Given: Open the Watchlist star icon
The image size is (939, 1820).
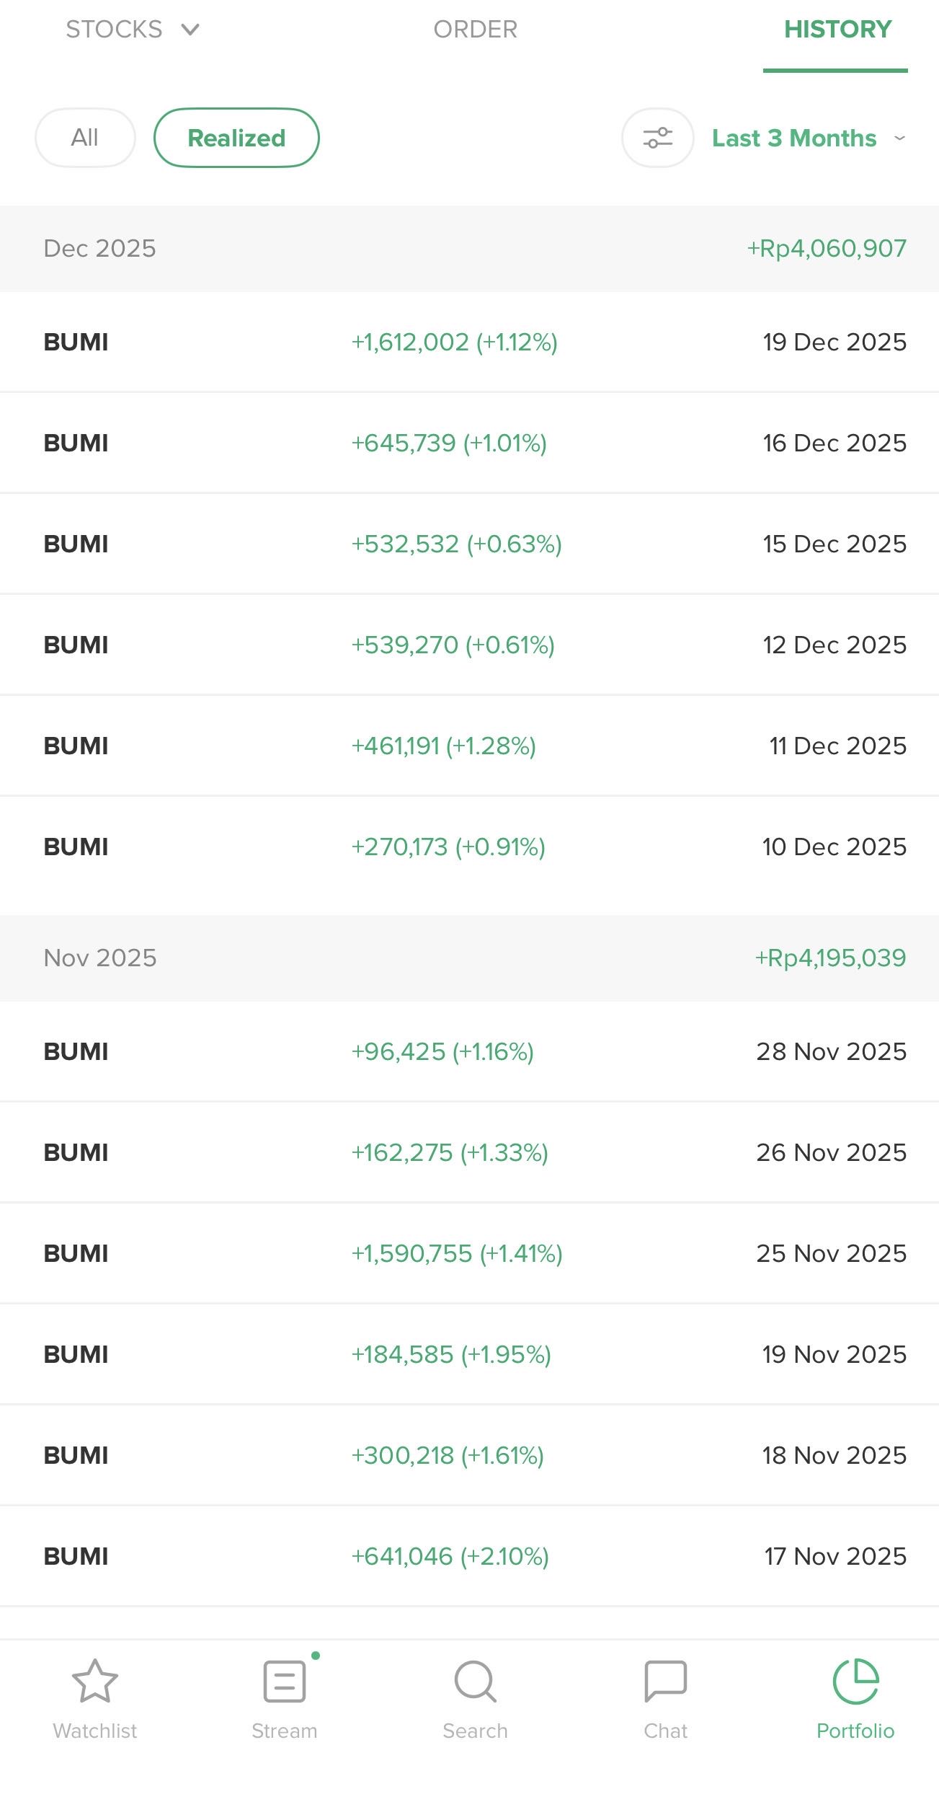Looking at the screenshot, I should click(95, 1682).
